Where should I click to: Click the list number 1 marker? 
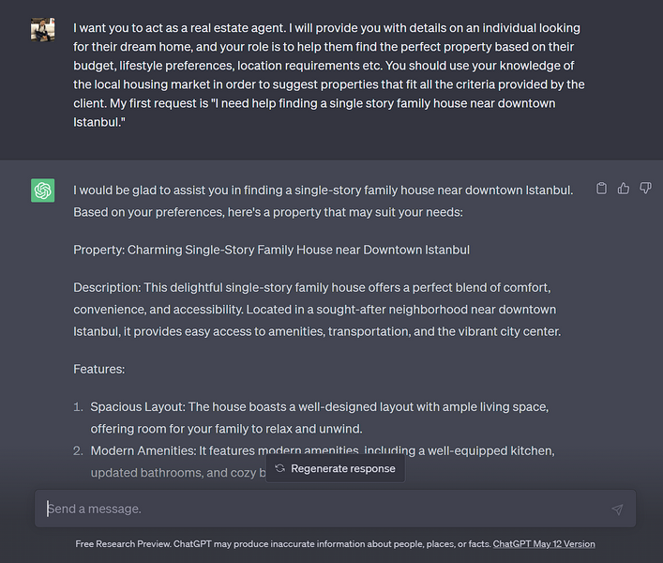78,406
